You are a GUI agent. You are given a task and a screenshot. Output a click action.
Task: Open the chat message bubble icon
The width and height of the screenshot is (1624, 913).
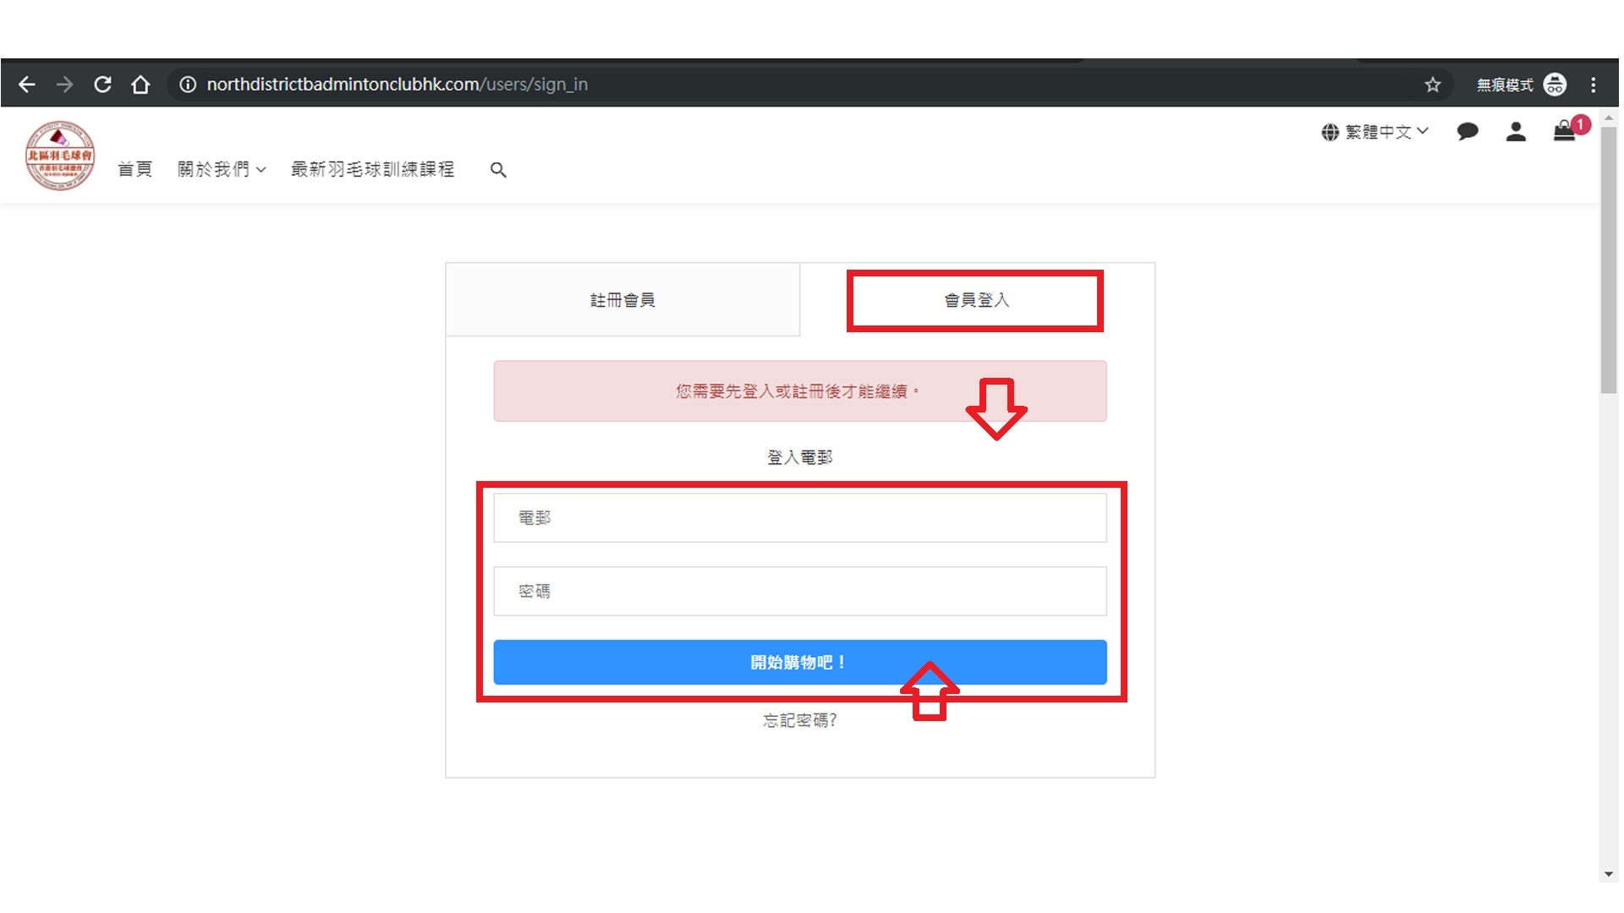(x=1468, y=131)
